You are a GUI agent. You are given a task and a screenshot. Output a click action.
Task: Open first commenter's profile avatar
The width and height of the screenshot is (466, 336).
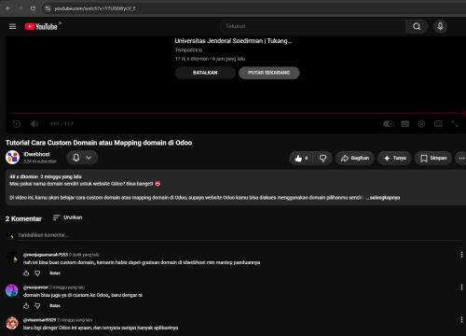[x=12, y=258]
